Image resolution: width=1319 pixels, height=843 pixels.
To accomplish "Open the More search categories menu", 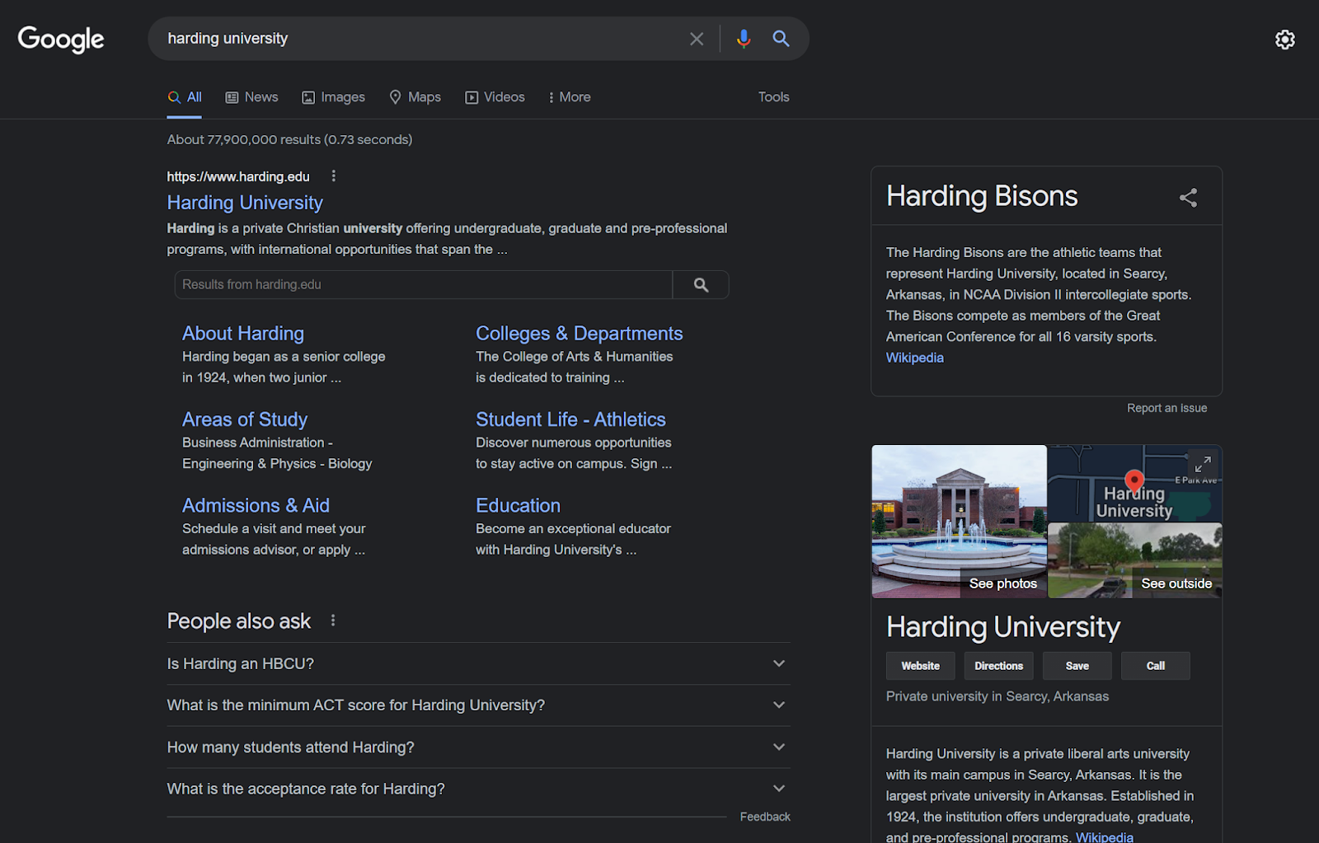I will click(569, 97).
